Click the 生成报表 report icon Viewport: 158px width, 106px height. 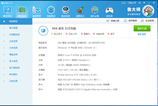click(142, 21)
